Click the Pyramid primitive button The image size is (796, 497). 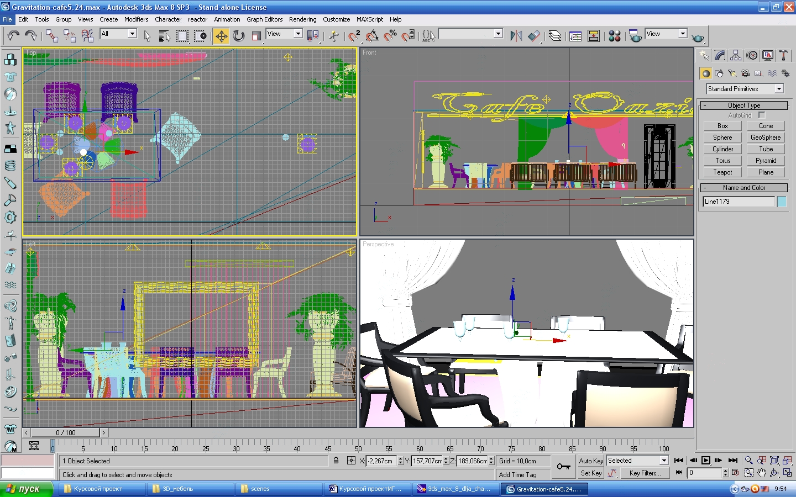766,161
